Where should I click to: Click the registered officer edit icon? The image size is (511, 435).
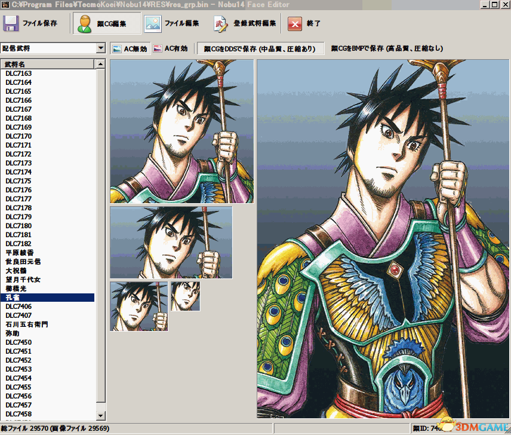(220, 24)
